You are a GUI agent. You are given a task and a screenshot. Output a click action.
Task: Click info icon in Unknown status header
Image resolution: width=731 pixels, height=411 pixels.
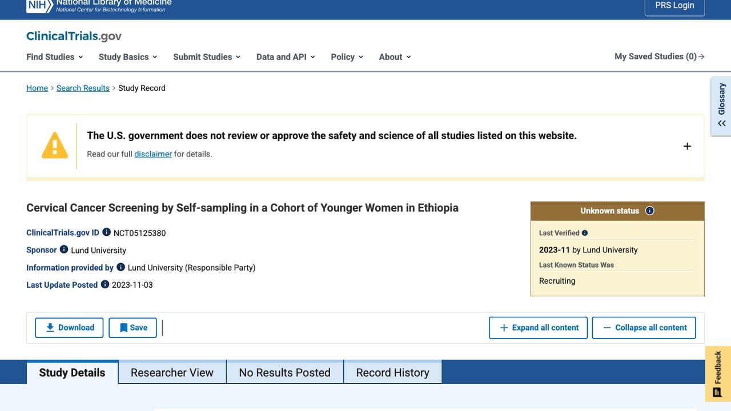[x=650, y=211]
